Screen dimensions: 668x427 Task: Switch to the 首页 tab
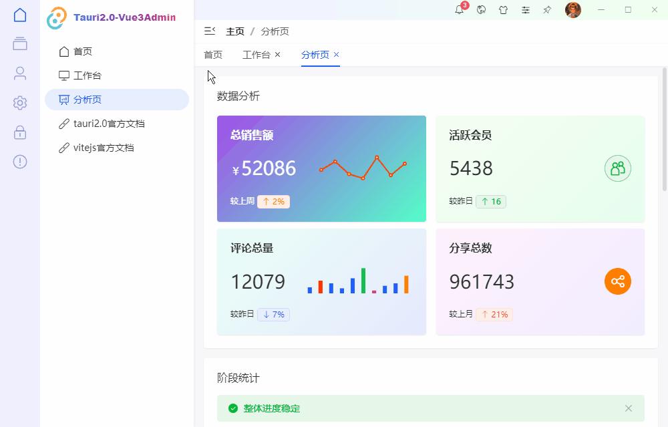point(212,55)
